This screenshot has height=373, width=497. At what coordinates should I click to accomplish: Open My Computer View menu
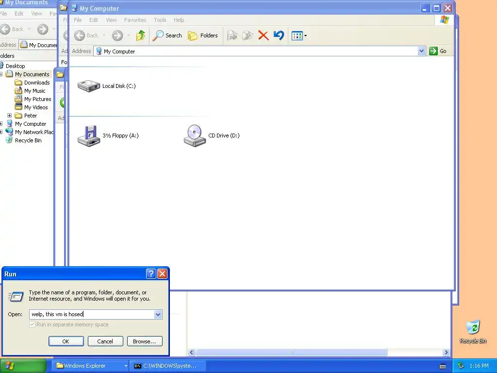[x=111, y=19]
